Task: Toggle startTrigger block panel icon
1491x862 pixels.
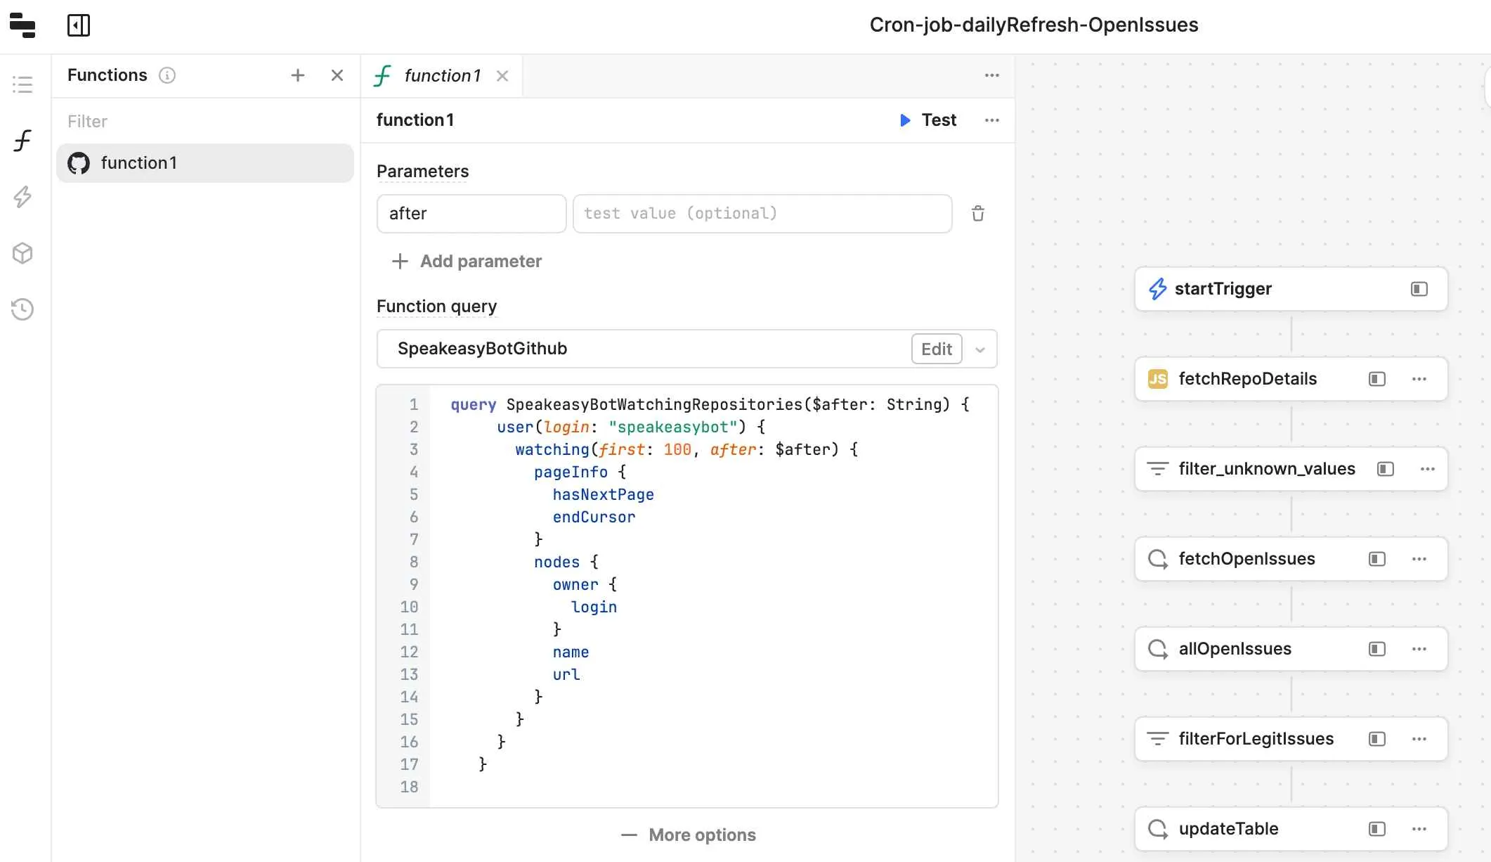Action: coord(1419,289)
